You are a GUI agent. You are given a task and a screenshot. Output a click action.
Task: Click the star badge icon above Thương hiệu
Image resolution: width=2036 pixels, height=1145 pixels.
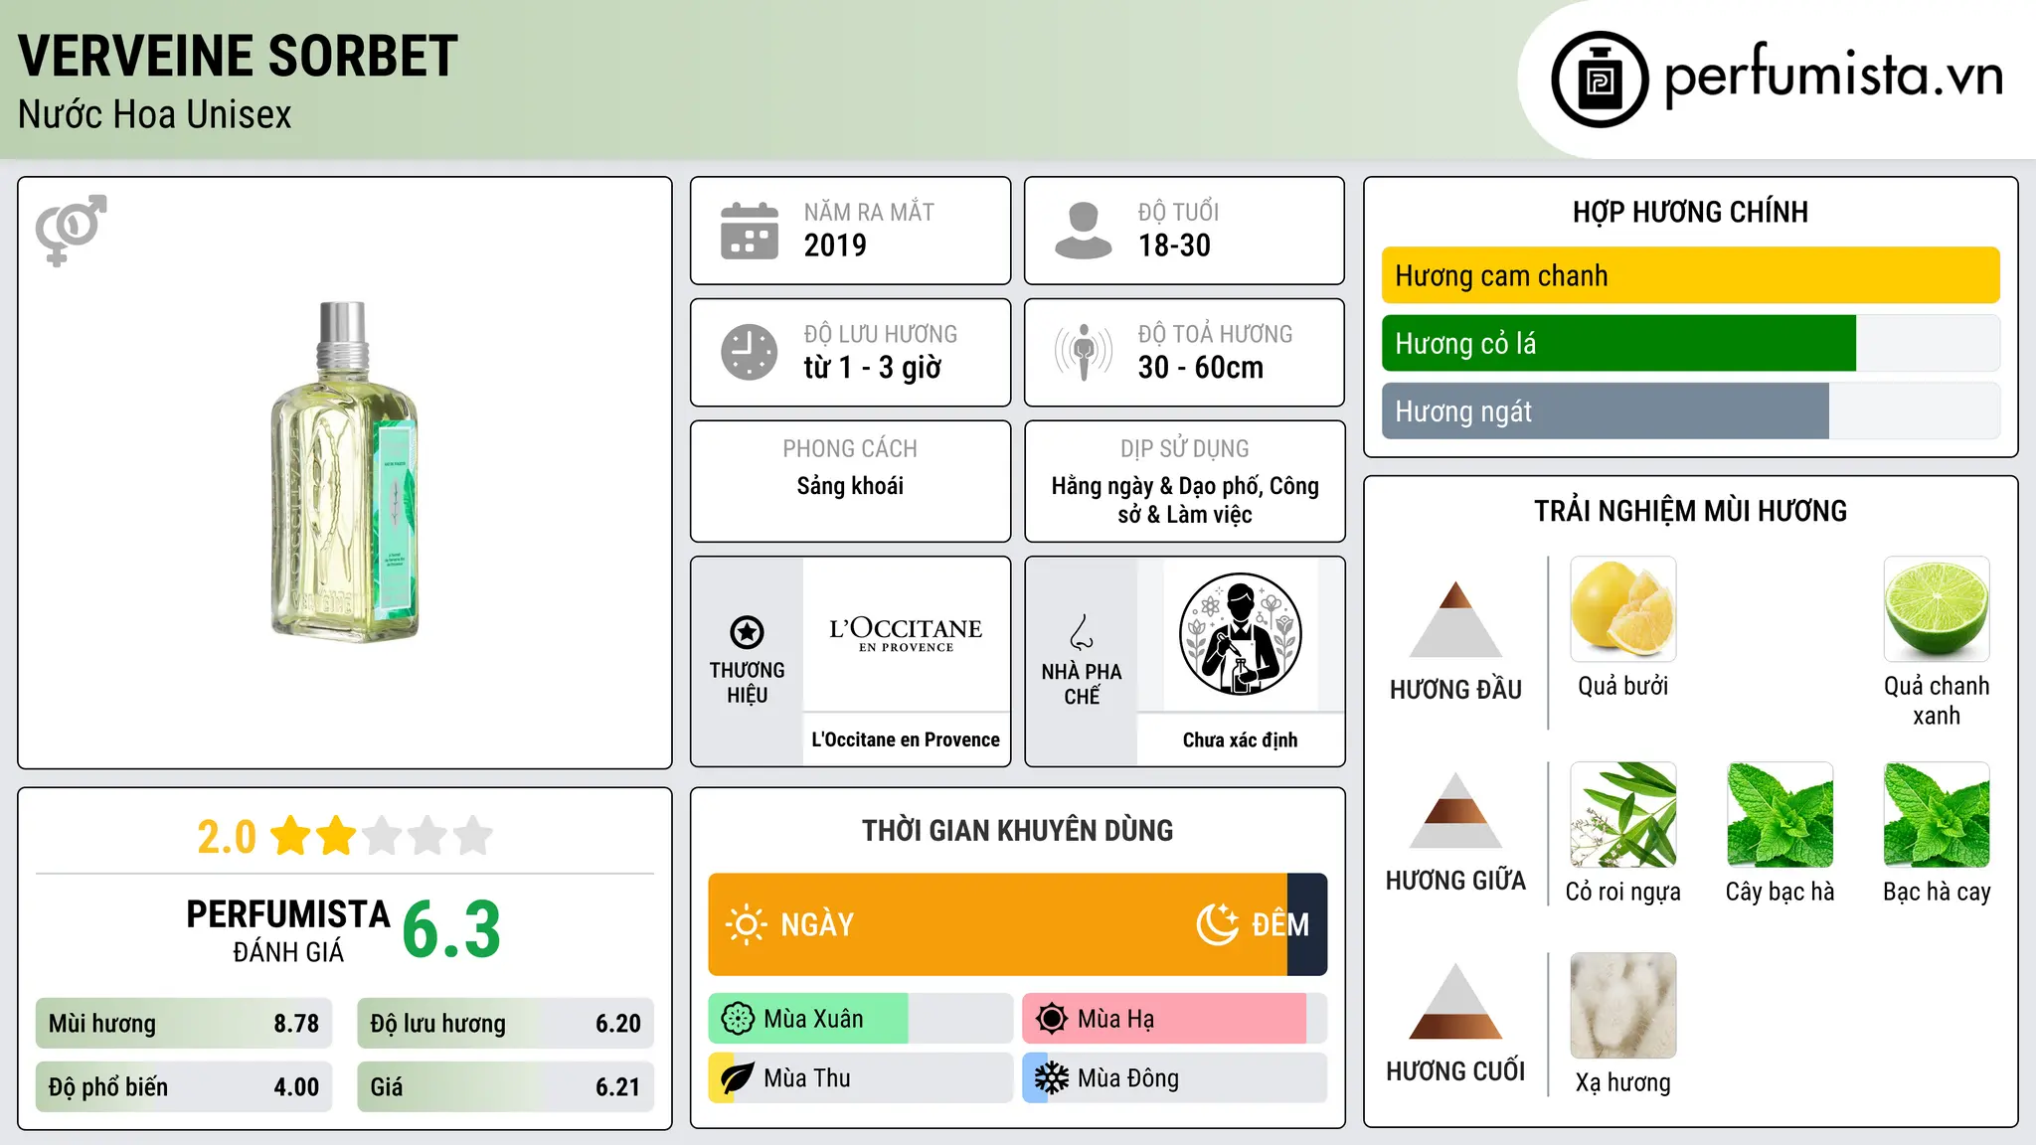click(x=747, y=632)
